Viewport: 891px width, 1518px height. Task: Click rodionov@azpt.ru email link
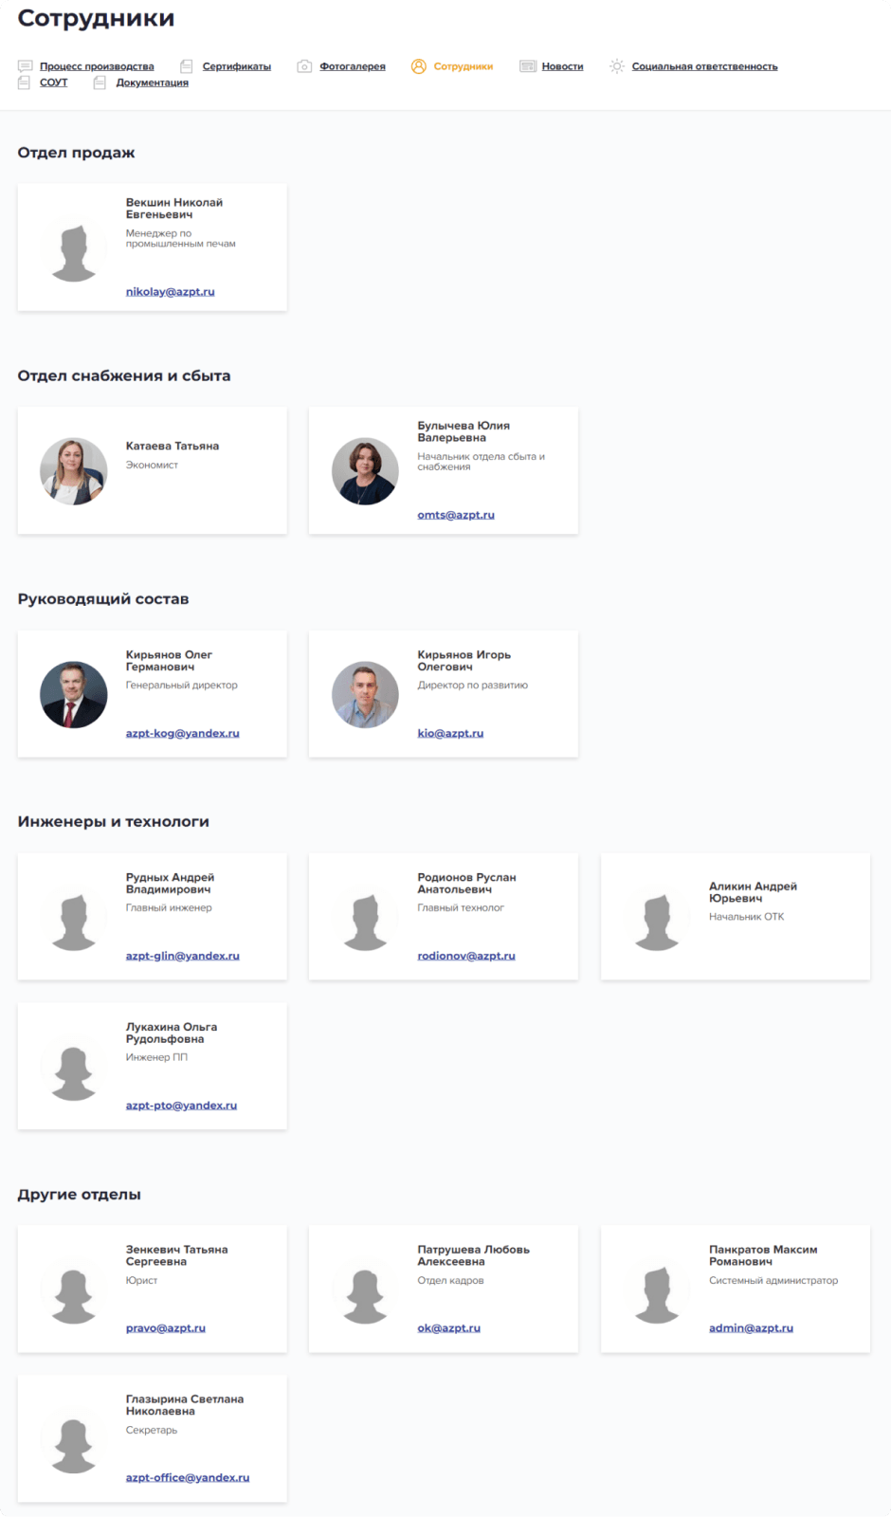point(466,956)
